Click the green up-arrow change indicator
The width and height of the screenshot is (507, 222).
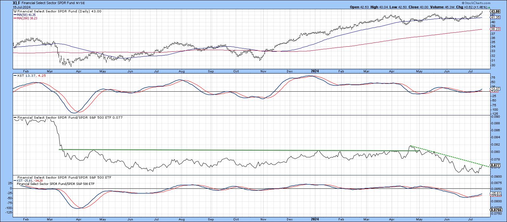[x=489, y=7]
